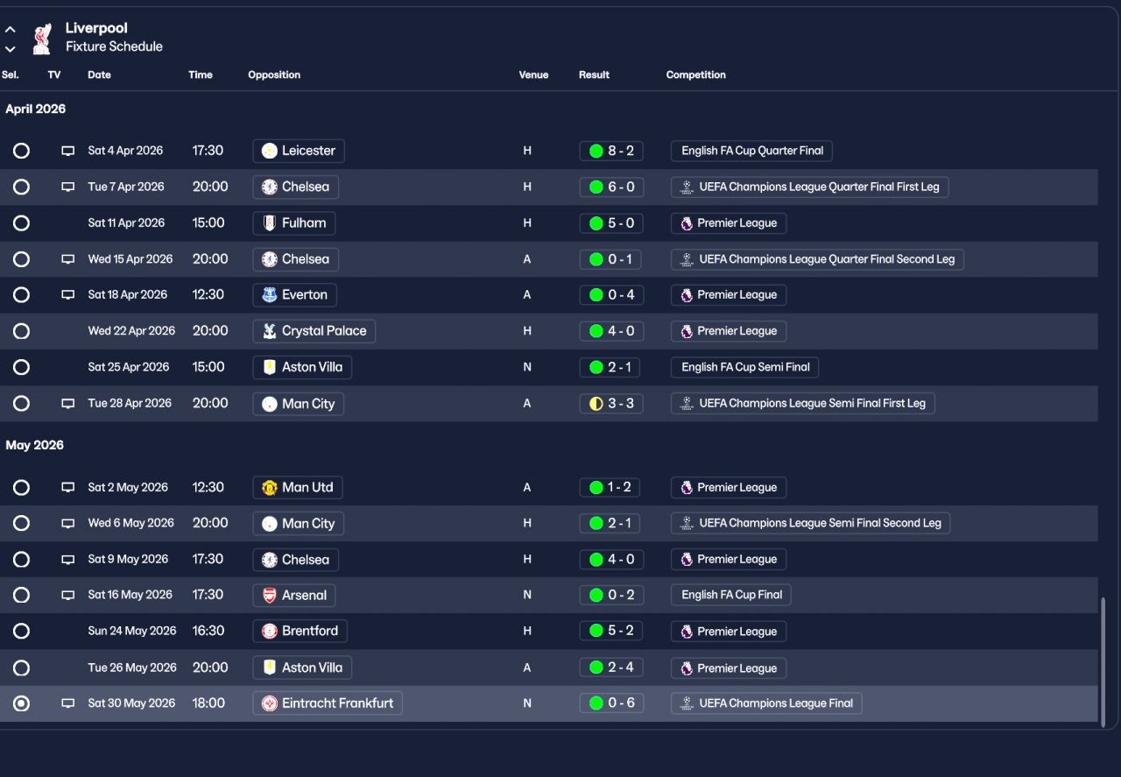Click the half-yellow draw indicator beside 3 - 3
Image resolution: width=1121 pixels, height=777 pixels.
pyautogui.click(x=596, y=404)
